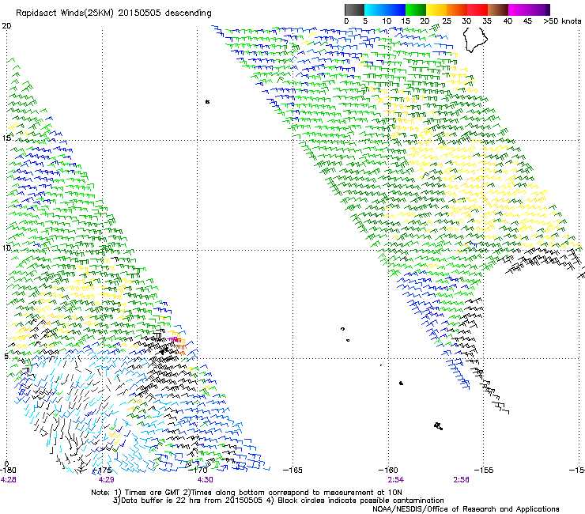Pick the orange 25-30 knots legend color
The image size is (585, 514).
pyautogui.click(x=457, y=9)
